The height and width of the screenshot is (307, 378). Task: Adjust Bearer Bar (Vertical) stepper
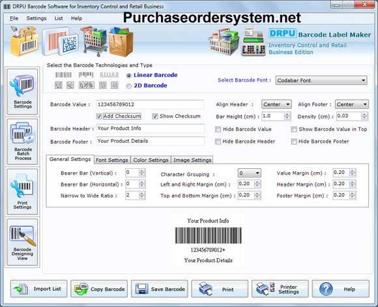point(142,173)
